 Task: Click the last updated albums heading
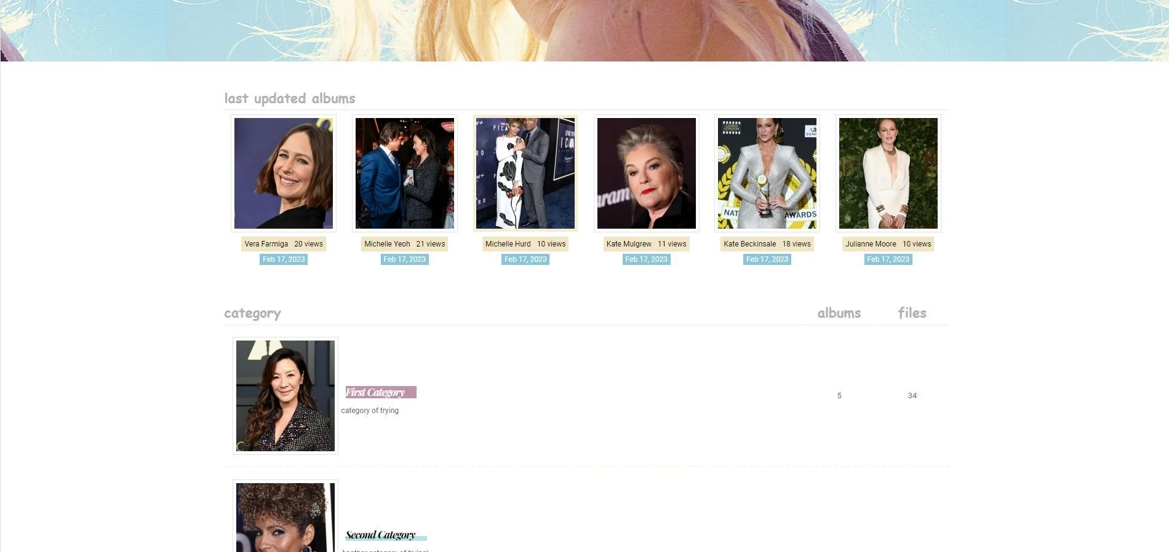290,98
